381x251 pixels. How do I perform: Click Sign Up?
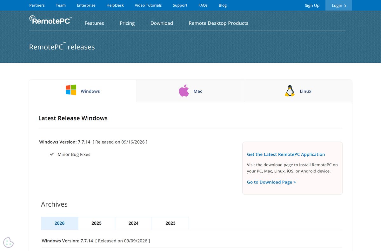(312, 5)
